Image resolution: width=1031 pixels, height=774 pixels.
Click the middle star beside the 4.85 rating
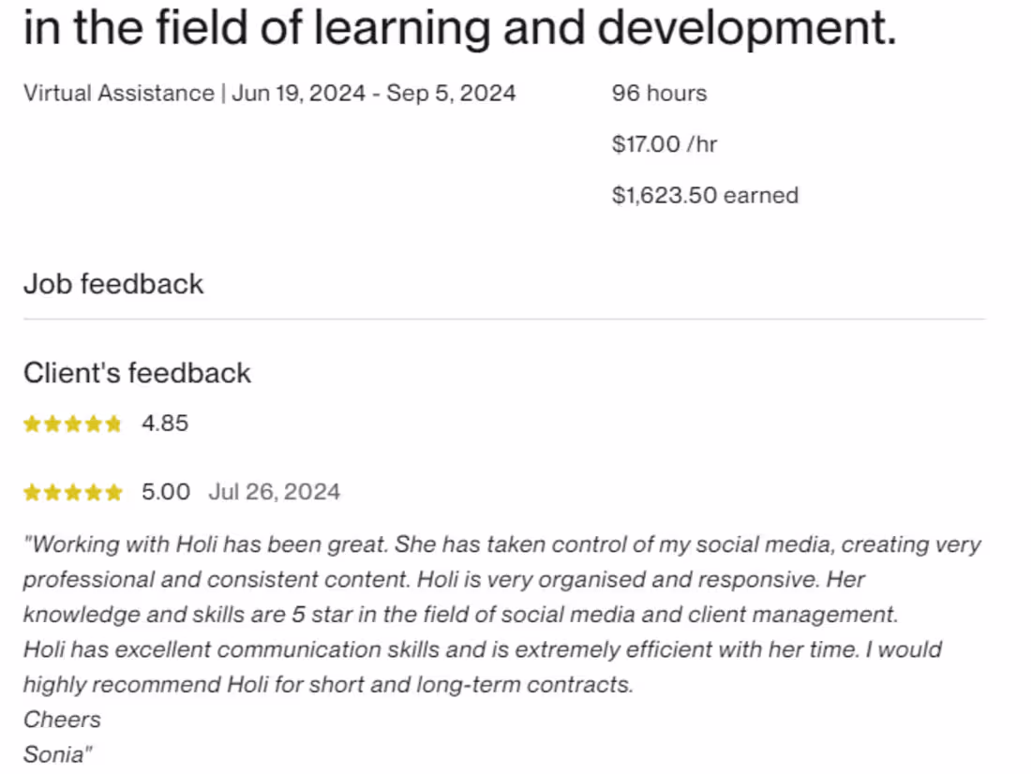(x=73, y=424)
